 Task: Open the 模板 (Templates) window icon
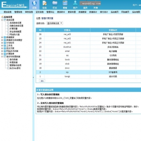(x=65, y=3)
